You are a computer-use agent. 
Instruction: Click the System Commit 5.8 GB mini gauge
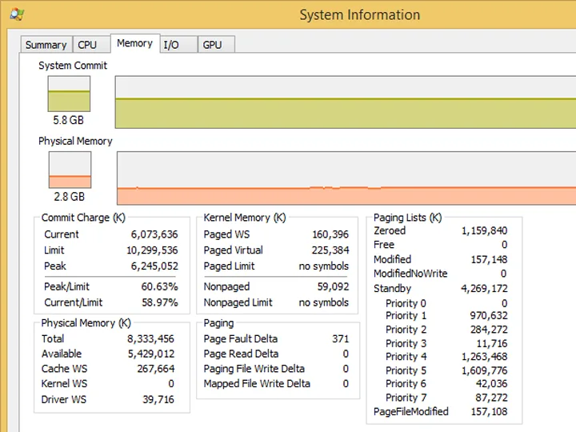(x=69, y=94)
